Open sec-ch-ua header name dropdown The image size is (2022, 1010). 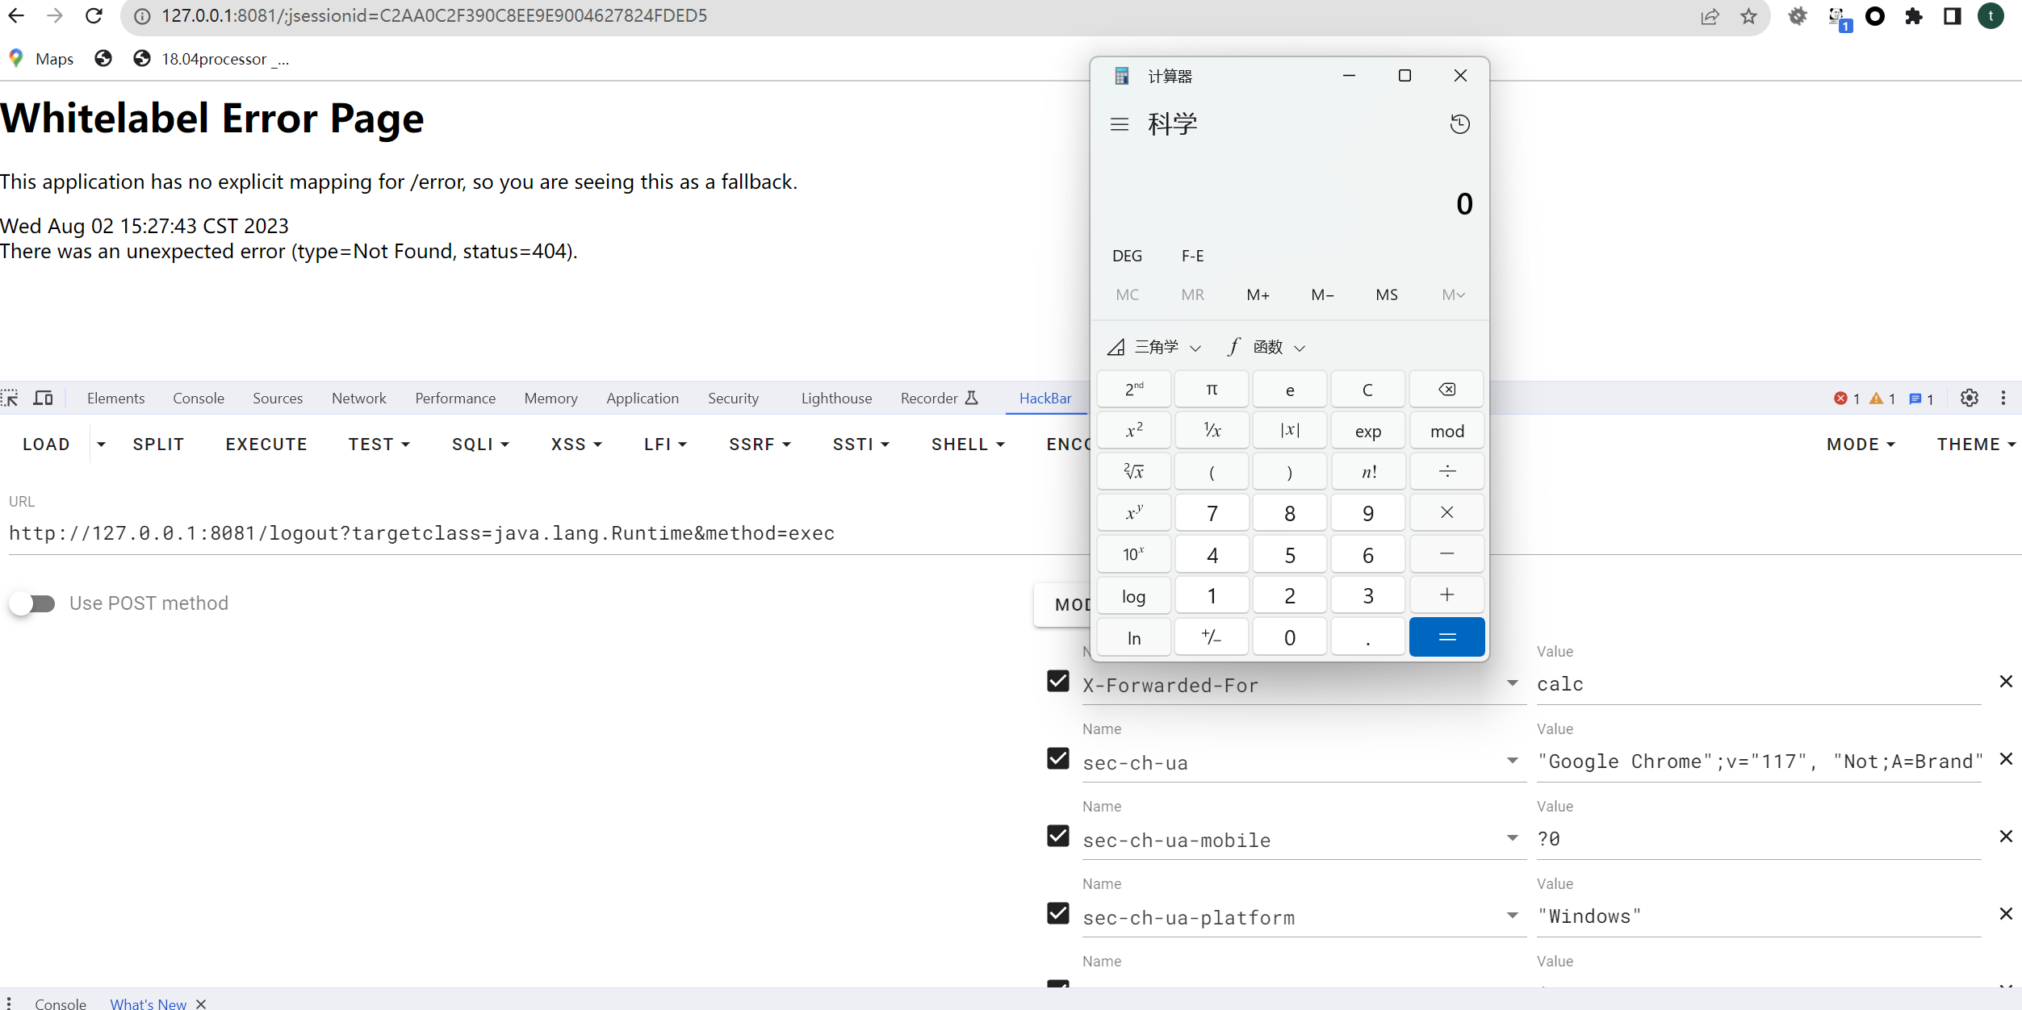coord(1512,761)
